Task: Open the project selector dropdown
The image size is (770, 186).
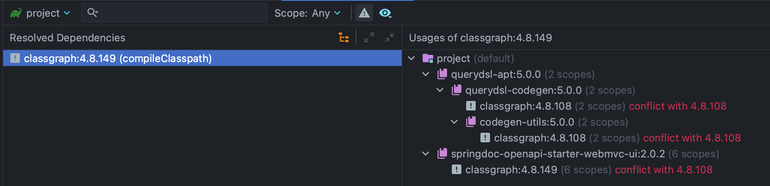Action: click(48, 13)
